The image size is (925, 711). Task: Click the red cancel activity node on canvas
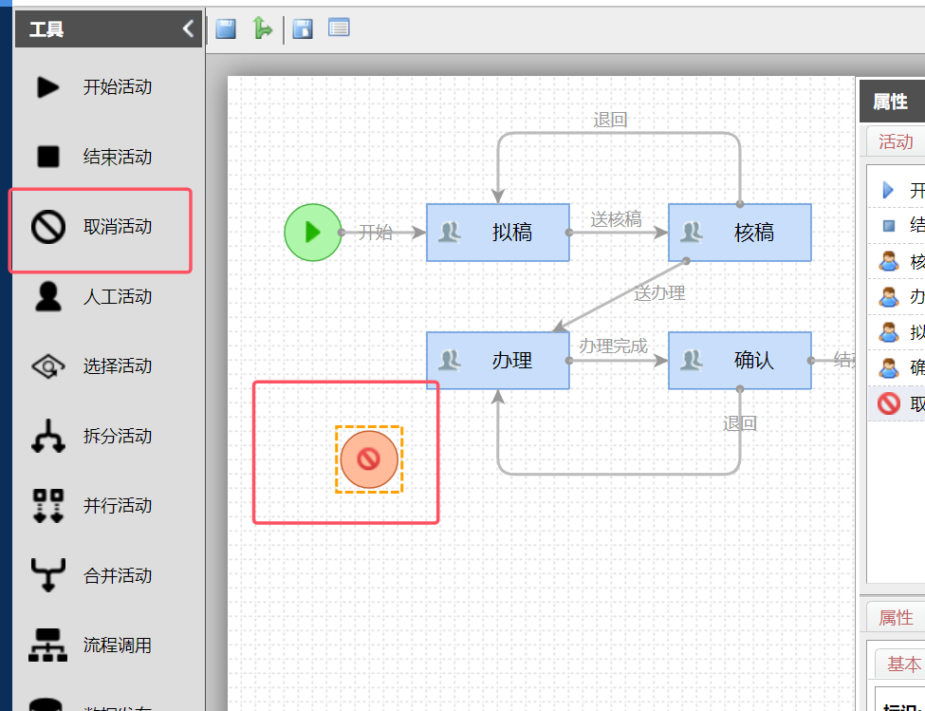(369, 459)
